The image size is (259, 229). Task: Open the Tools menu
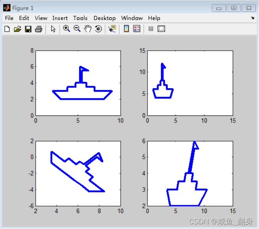(x=80, y=18)
